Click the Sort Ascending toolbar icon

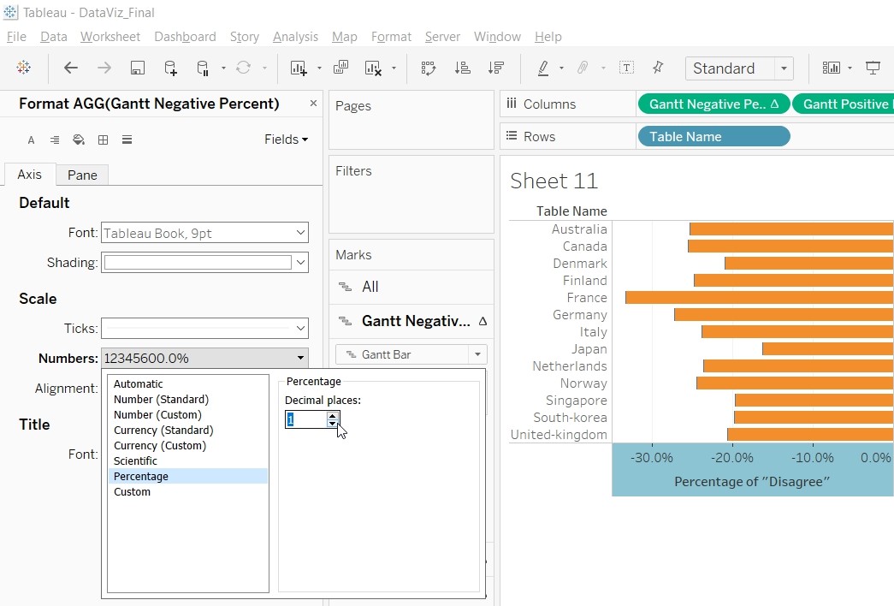pos(462,68)
